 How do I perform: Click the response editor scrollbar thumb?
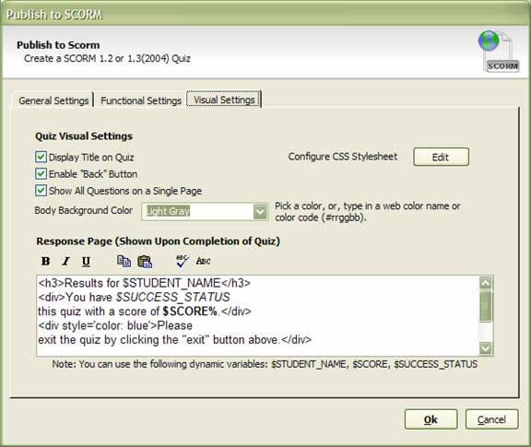486,306
